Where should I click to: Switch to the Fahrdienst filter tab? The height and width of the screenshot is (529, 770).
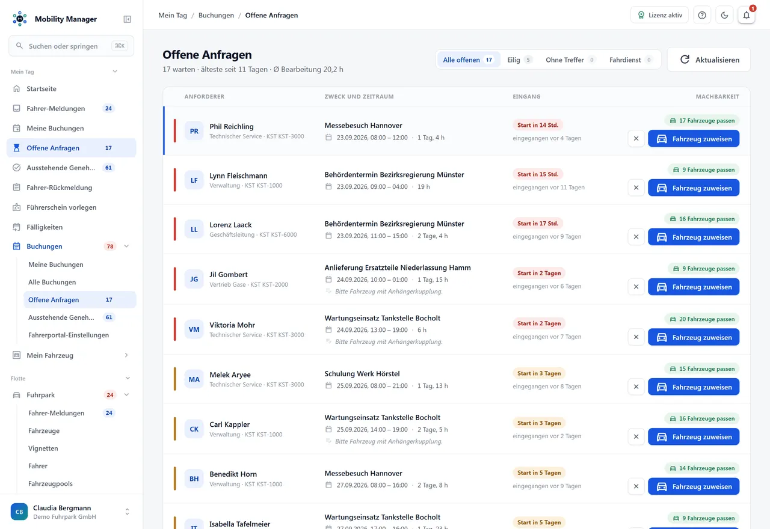pyautogui.click(x=631, y=60)
